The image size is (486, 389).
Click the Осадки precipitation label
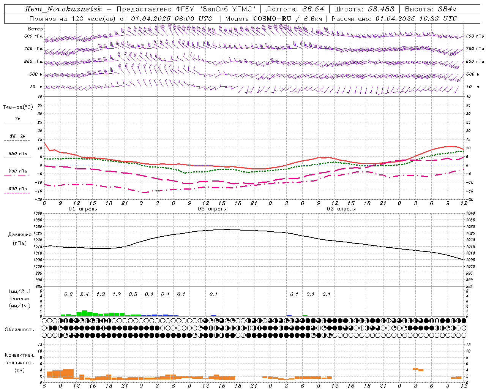coord(19,299)
